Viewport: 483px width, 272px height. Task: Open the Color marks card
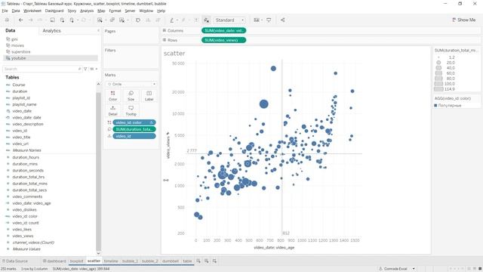pyautogui.click(x=112, y=96)
